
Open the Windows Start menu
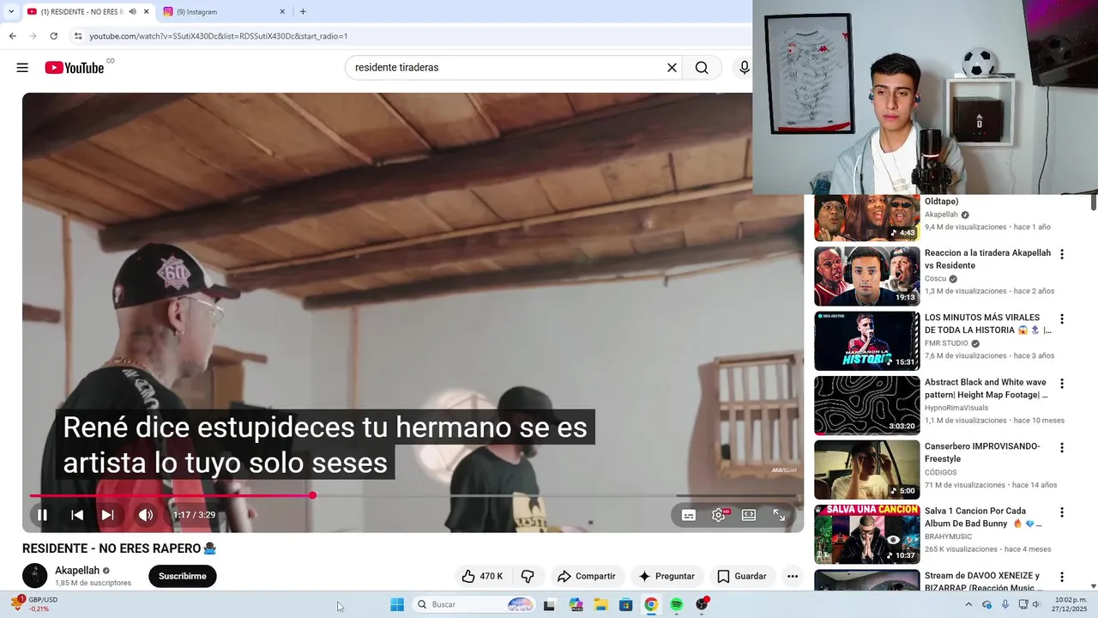396,604
